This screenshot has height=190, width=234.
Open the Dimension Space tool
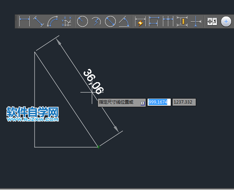coord(182,21)
